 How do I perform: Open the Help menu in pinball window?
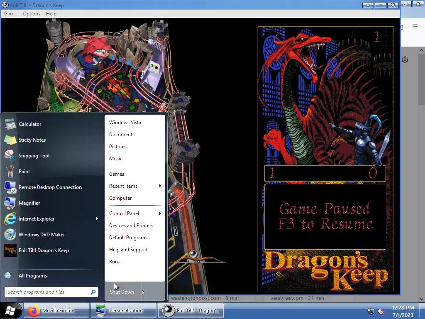pyautogui.click(x=51, y=14)
